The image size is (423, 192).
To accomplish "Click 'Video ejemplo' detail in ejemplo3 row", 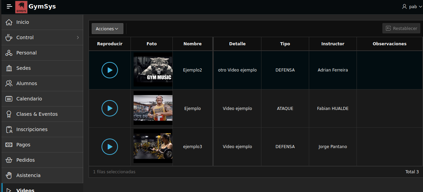I will pos(237,147).
